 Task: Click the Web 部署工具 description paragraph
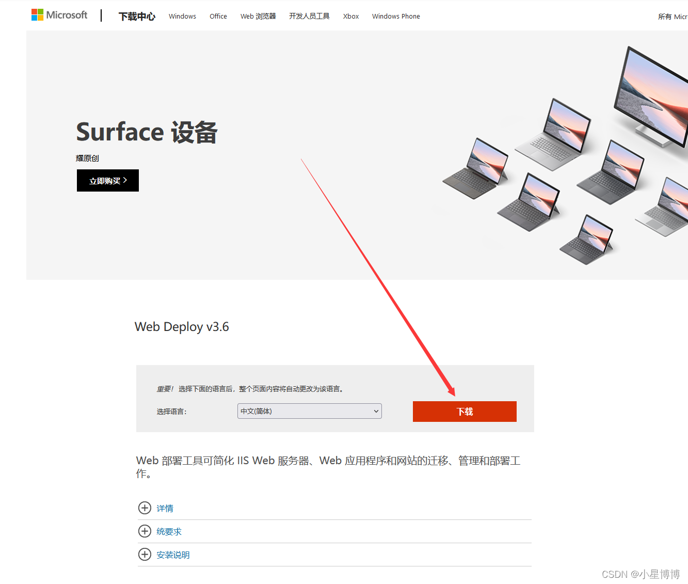click(328, 467)
